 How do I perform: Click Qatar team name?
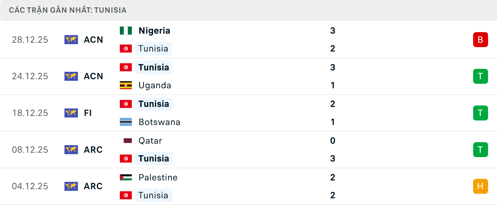coord(150,141)
